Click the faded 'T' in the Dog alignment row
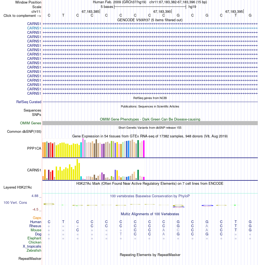This screenshot has height=265, width=258. pos(121,234)
